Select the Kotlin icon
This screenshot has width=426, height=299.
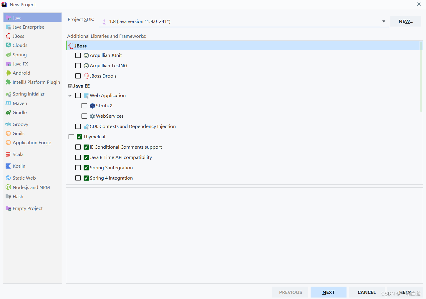point(8,166)
